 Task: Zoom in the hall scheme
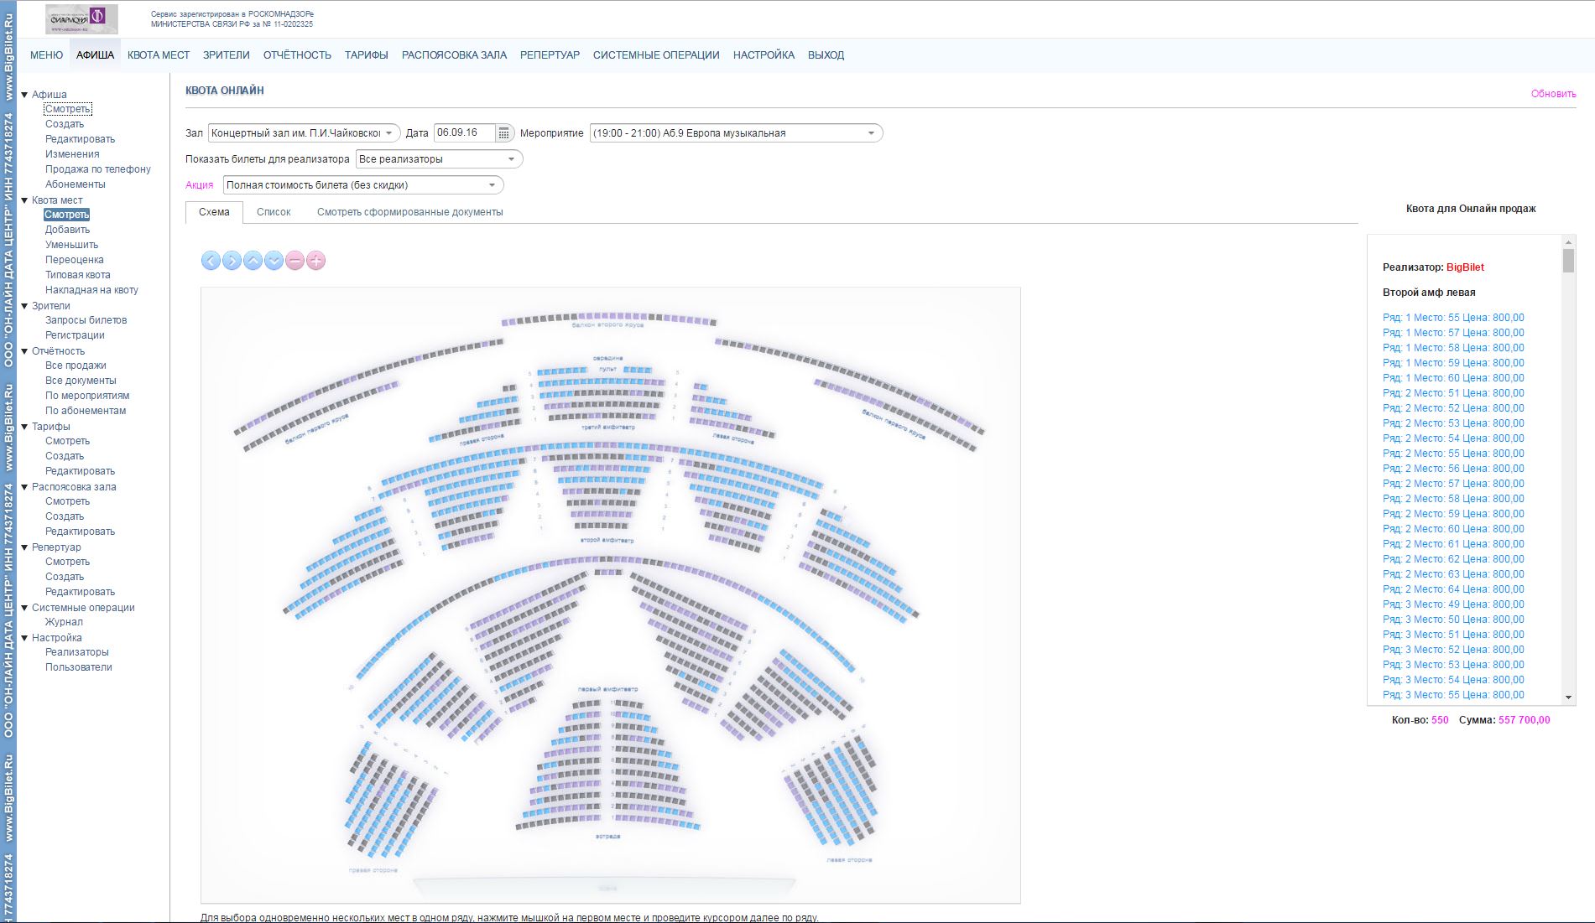[315, 261]
